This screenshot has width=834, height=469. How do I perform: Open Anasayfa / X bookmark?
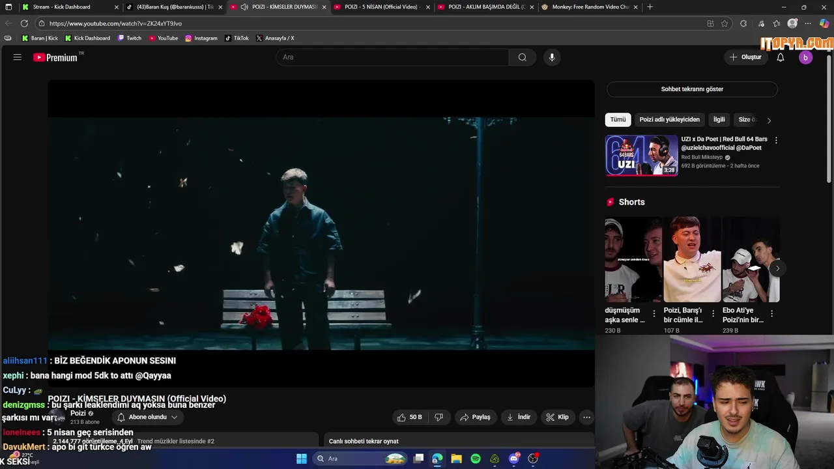pos(275,38)
